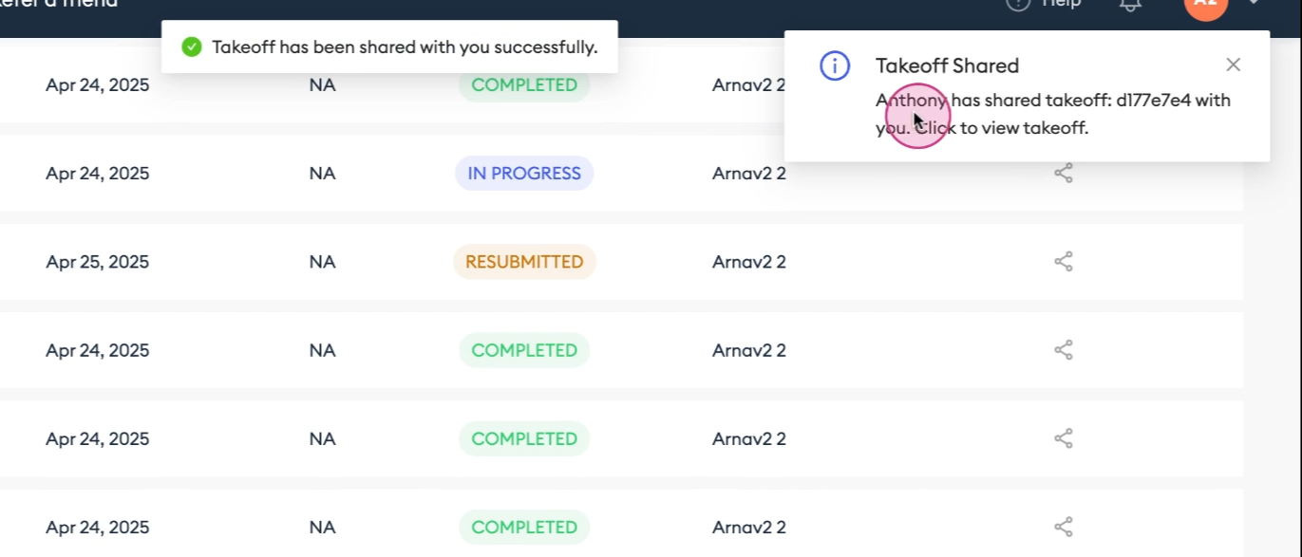Dismiss the Takeoff Shared notification

point(1233,65)
